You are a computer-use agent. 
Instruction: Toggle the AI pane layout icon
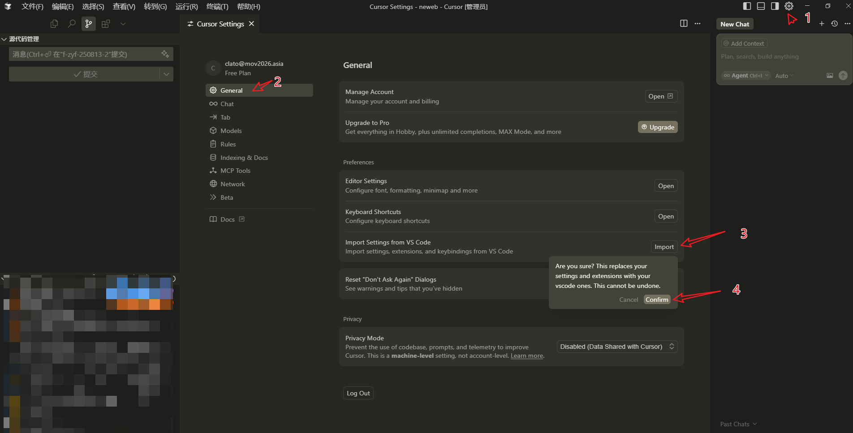(x=775, y=6)
